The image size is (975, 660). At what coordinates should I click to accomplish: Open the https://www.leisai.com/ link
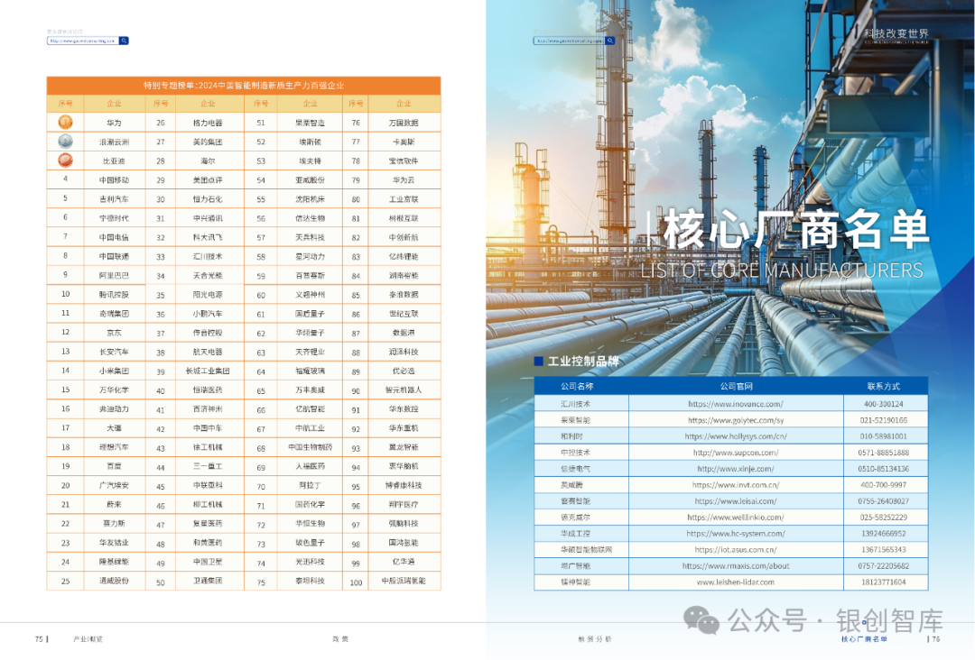click(x=736, y=501)
